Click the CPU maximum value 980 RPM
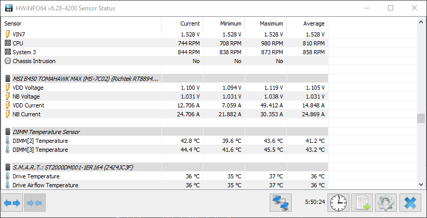The height and width of the screenshot is (218, 427). [x=272, y=43]
